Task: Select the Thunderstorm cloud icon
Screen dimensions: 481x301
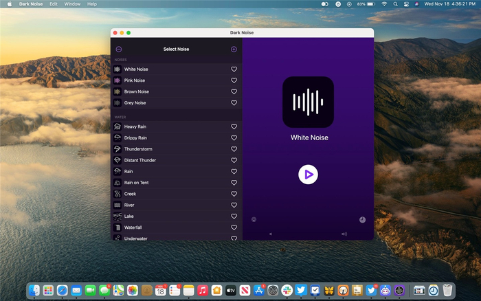Action: [118, 149]
